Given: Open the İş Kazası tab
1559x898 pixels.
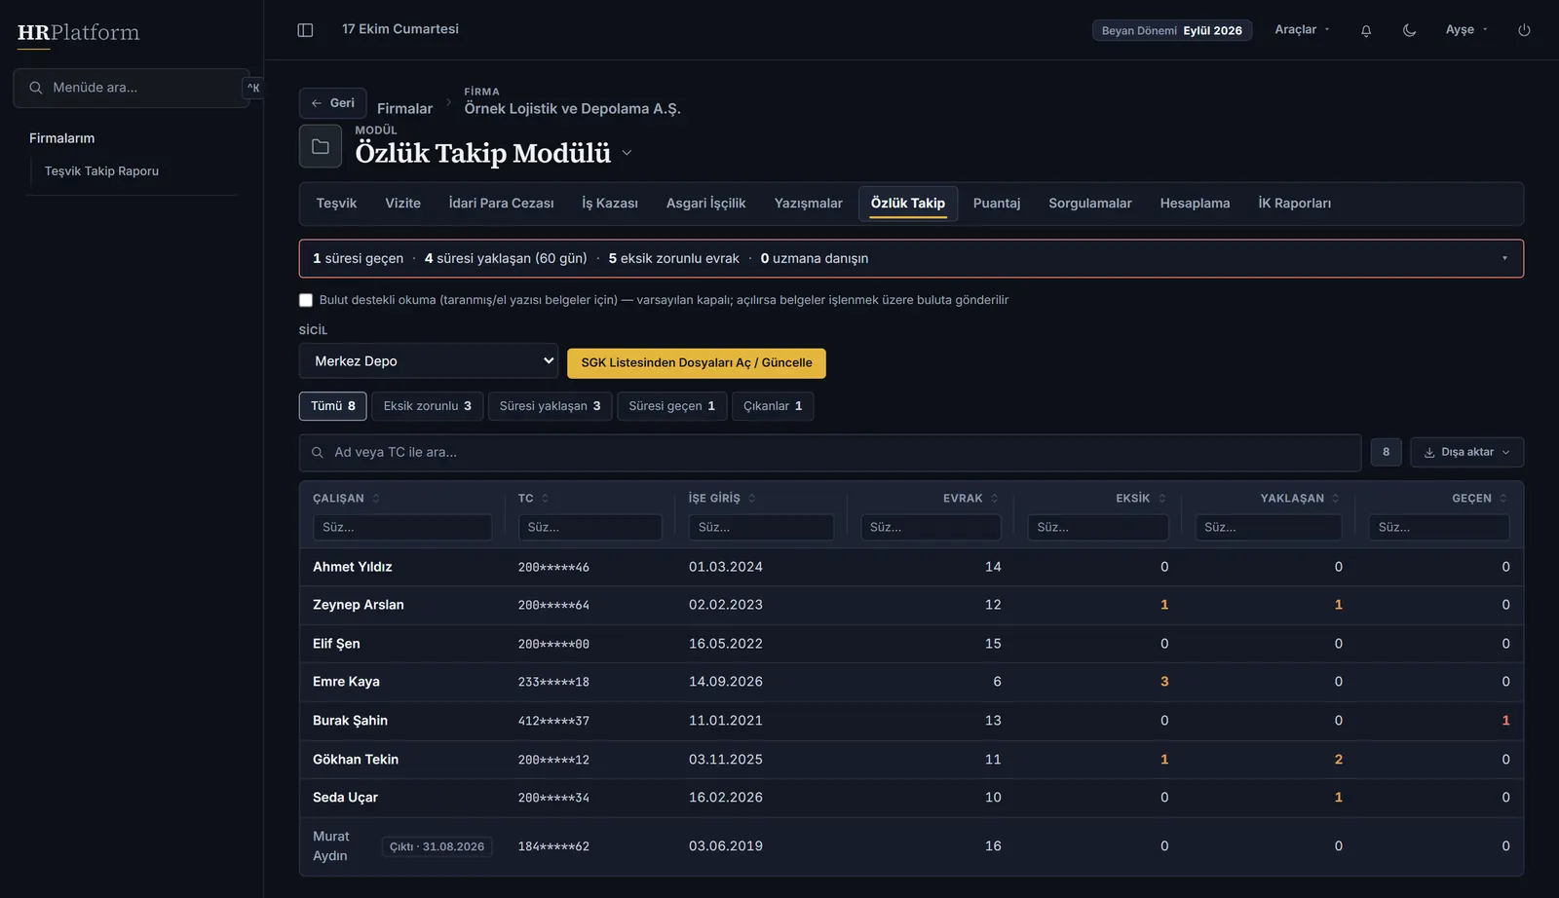Looking at the screenshot, I should tap(610, 204).
